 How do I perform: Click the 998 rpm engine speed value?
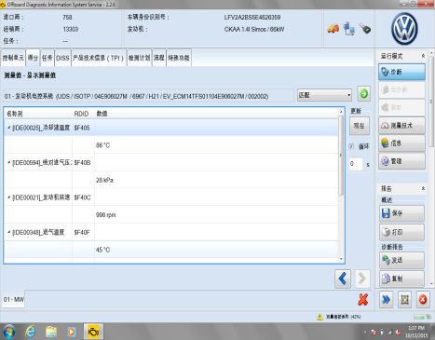[105, 215]
